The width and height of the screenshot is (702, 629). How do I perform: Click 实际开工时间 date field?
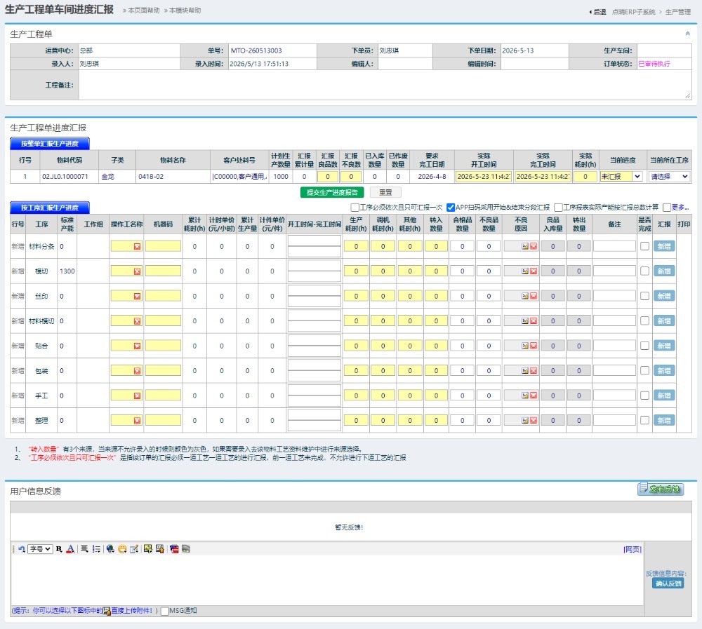tap(484, 177)
